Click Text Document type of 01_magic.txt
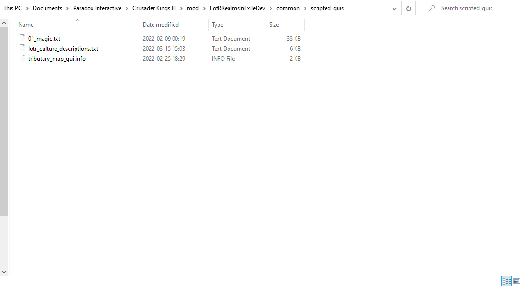The image size is (524, 286). 230,39
